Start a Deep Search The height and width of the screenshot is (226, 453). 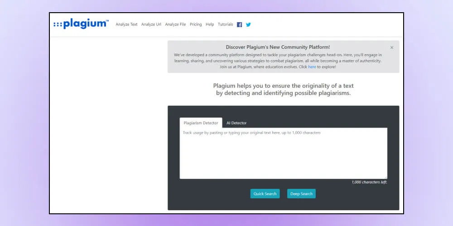[301, 194]
